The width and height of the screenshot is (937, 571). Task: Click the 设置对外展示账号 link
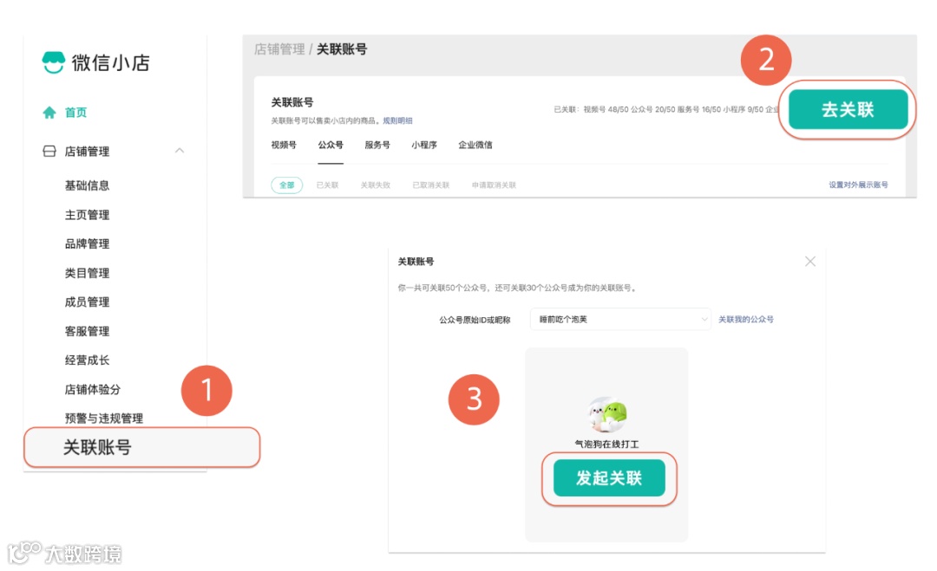(858, 185)
